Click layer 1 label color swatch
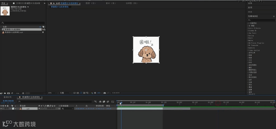This screenshot has height=129, width=276. click(13, 109)
